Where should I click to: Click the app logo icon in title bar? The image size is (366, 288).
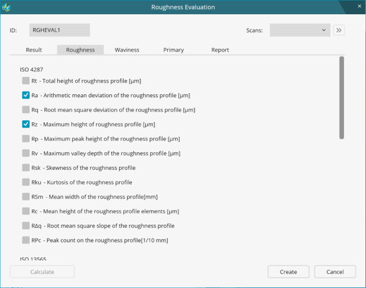pos(7,7)
